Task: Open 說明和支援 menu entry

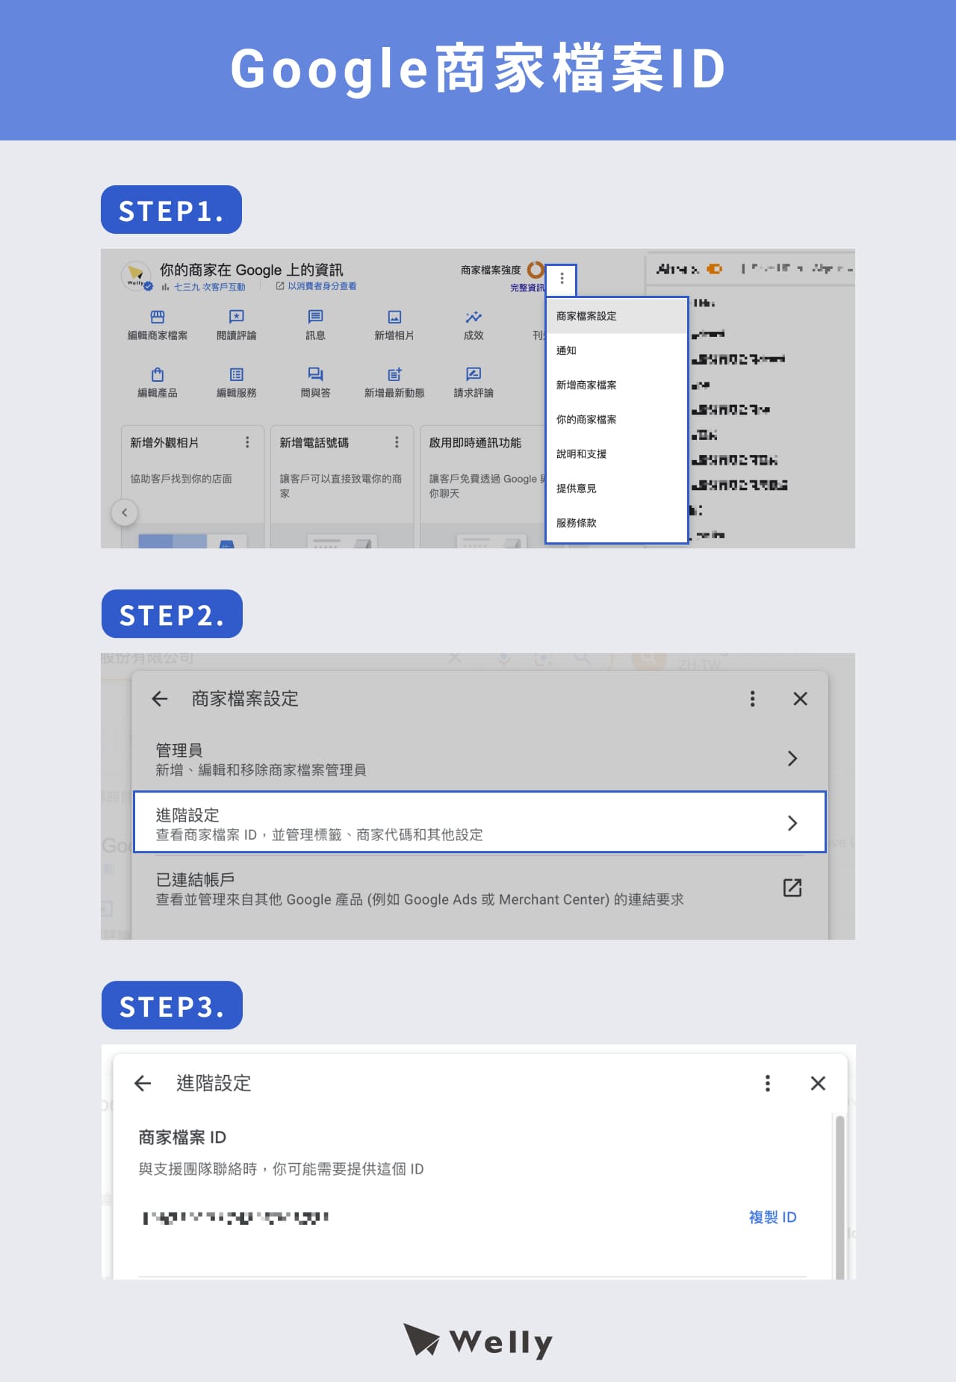Action: click(617, 453)
